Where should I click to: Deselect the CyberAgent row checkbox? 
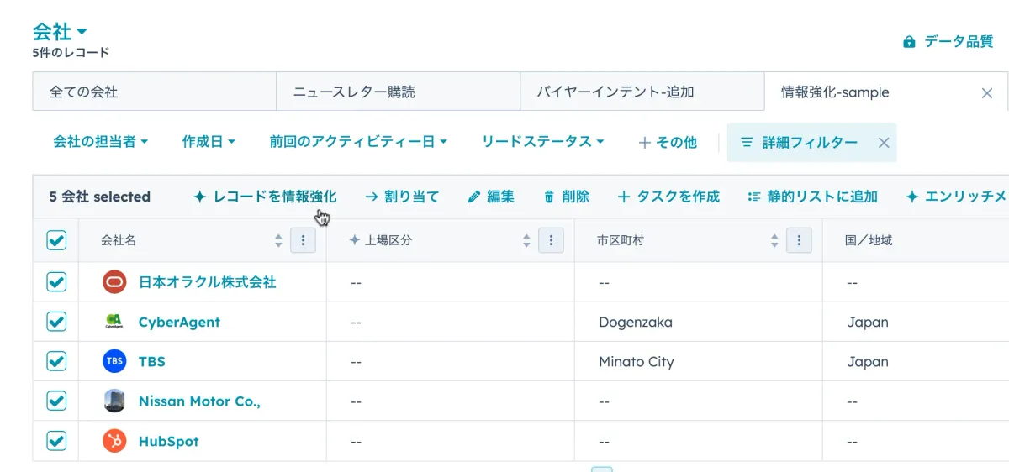(x=56, y=322)
